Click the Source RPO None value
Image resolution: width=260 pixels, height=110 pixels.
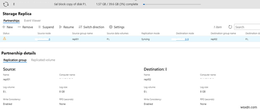pos(62,104)
